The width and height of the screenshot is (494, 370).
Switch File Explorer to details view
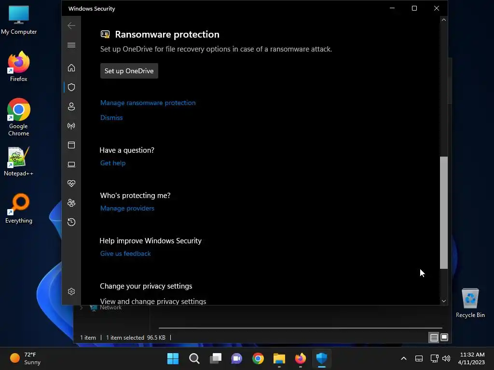click(x=434, y=338)
